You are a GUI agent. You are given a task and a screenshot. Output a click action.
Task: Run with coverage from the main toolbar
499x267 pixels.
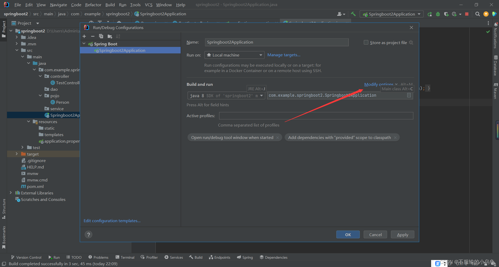click(x=446, y=14)
